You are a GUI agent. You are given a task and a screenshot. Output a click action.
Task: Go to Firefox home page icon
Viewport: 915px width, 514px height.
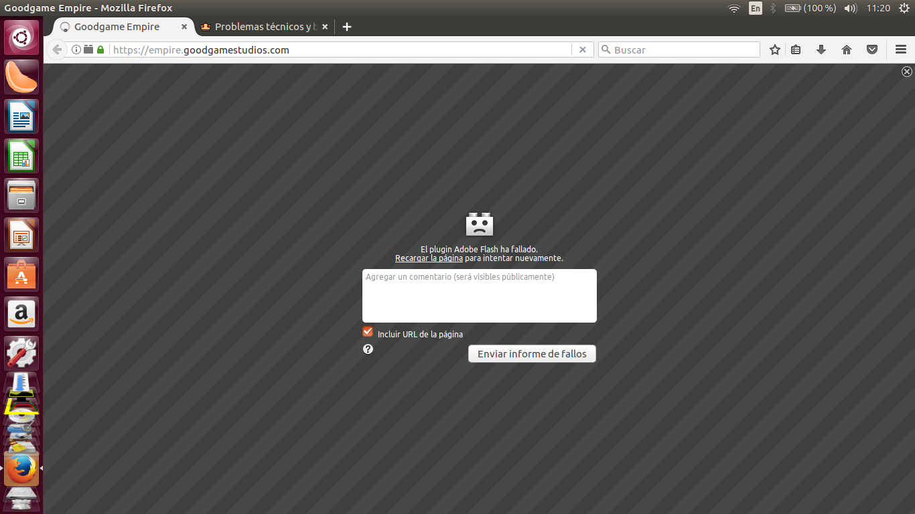point(847,50)
